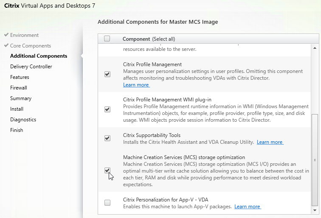Uncheck Citrix Profile Management WMI plug-in
Screen dimensions: 321x218
(x=107, y=109)
